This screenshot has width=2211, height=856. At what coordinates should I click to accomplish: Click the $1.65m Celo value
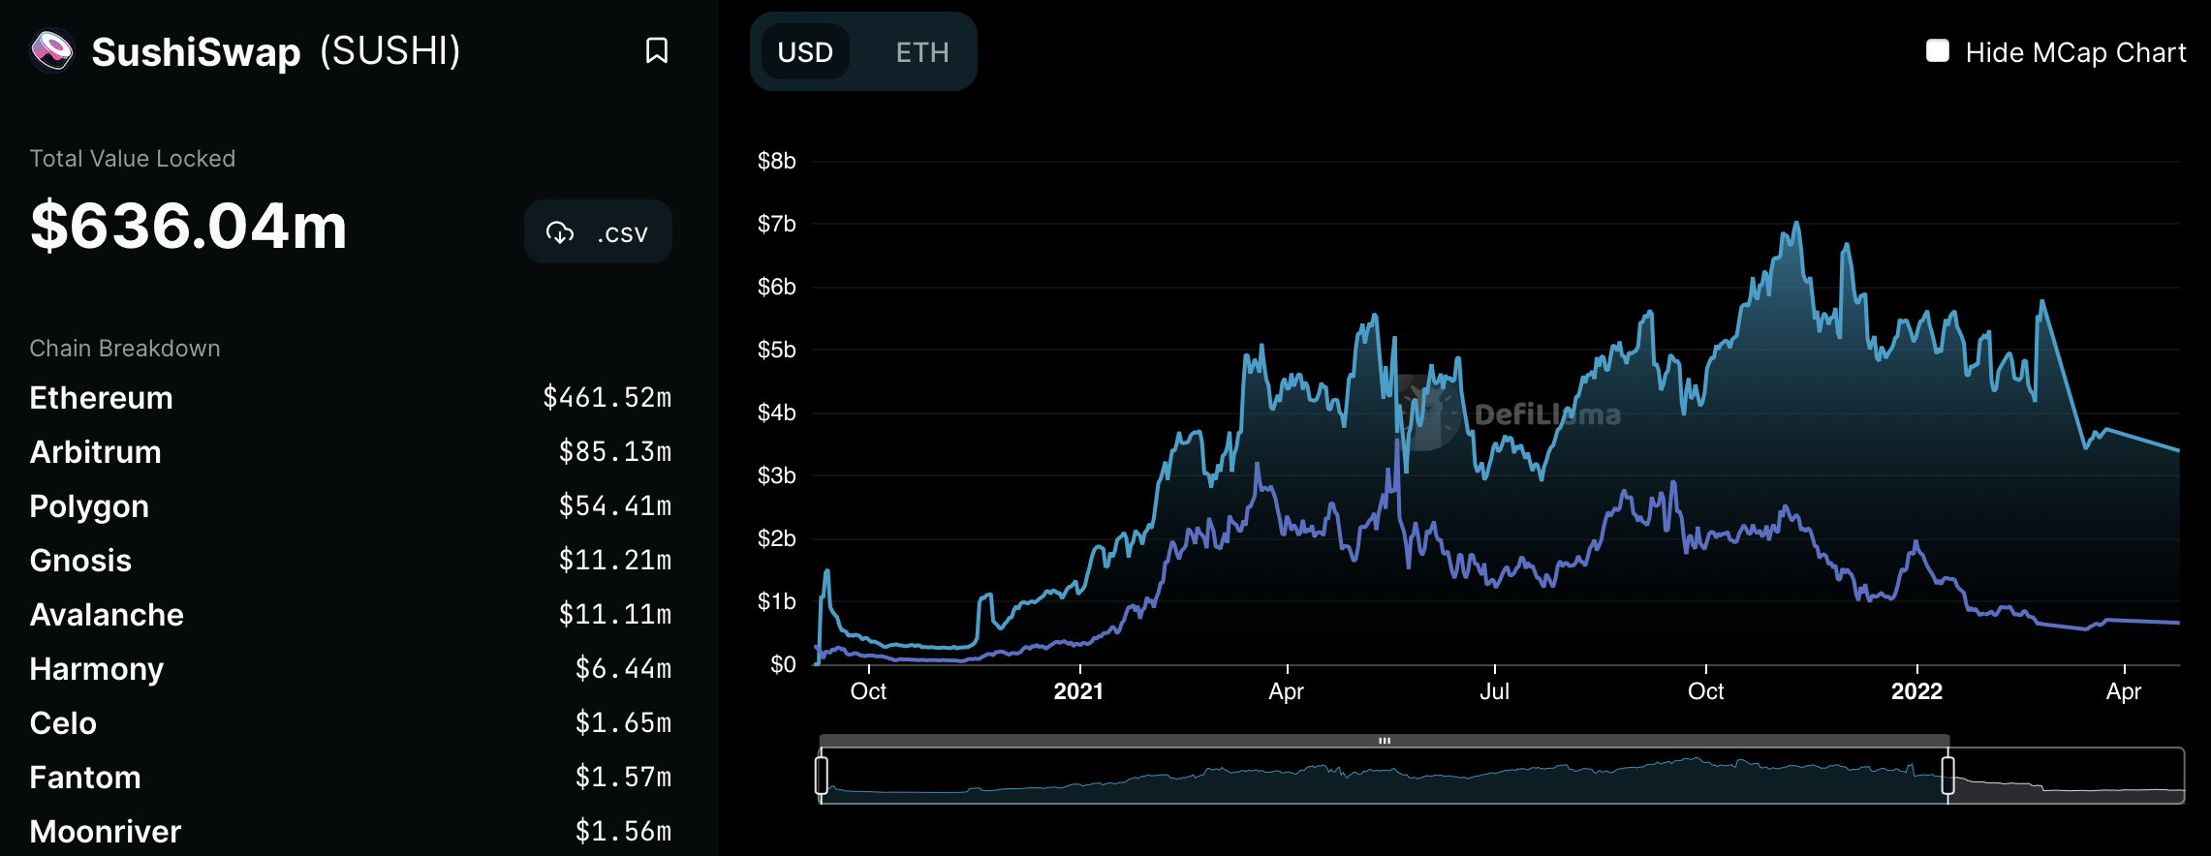coord(623,723)
